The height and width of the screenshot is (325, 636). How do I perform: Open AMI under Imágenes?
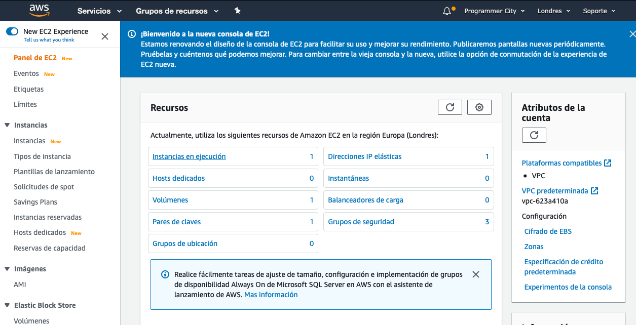point(20,285)
